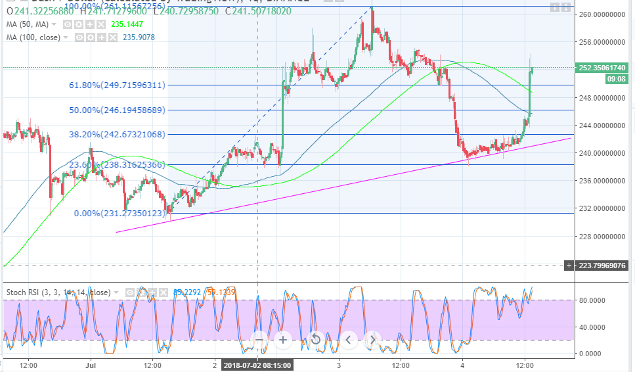Hide the Stoch RSI indicator
The width and height of the screenshot is (635, 372).
click(x=131, y=292)
